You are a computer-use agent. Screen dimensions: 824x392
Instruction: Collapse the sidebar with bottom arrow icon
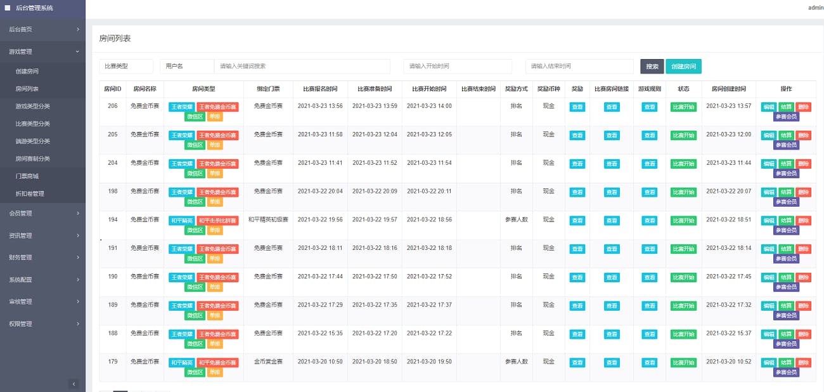[x=74, y=384]
